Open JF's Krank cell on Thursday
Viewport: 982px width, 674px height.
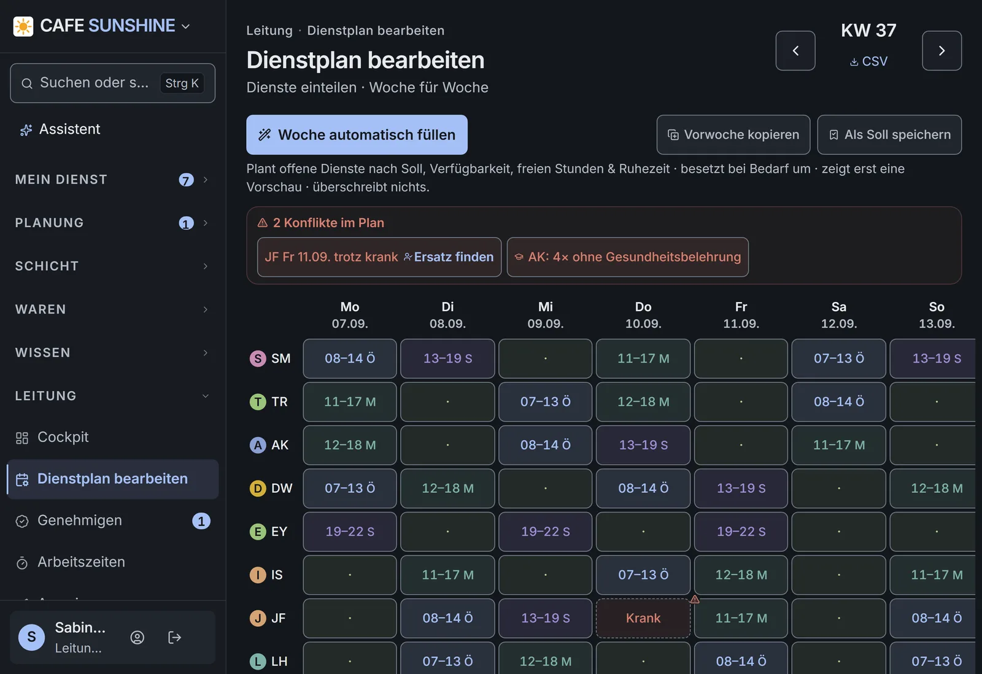click(x=643, y=618)
